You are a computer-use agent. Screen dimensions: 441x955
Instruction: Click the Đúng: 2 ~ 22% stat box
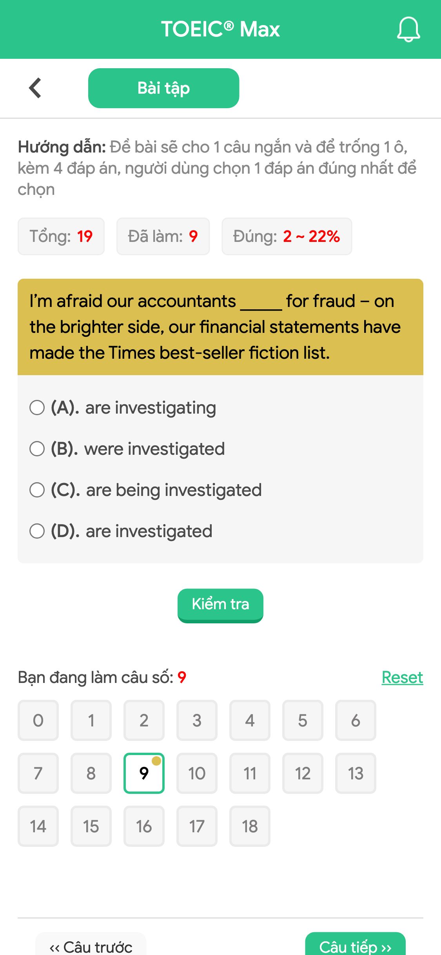287,236
